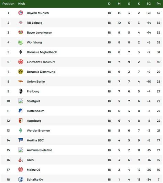
Task: Select the Bayer Leverkusen logo
Action: (21, 32)
